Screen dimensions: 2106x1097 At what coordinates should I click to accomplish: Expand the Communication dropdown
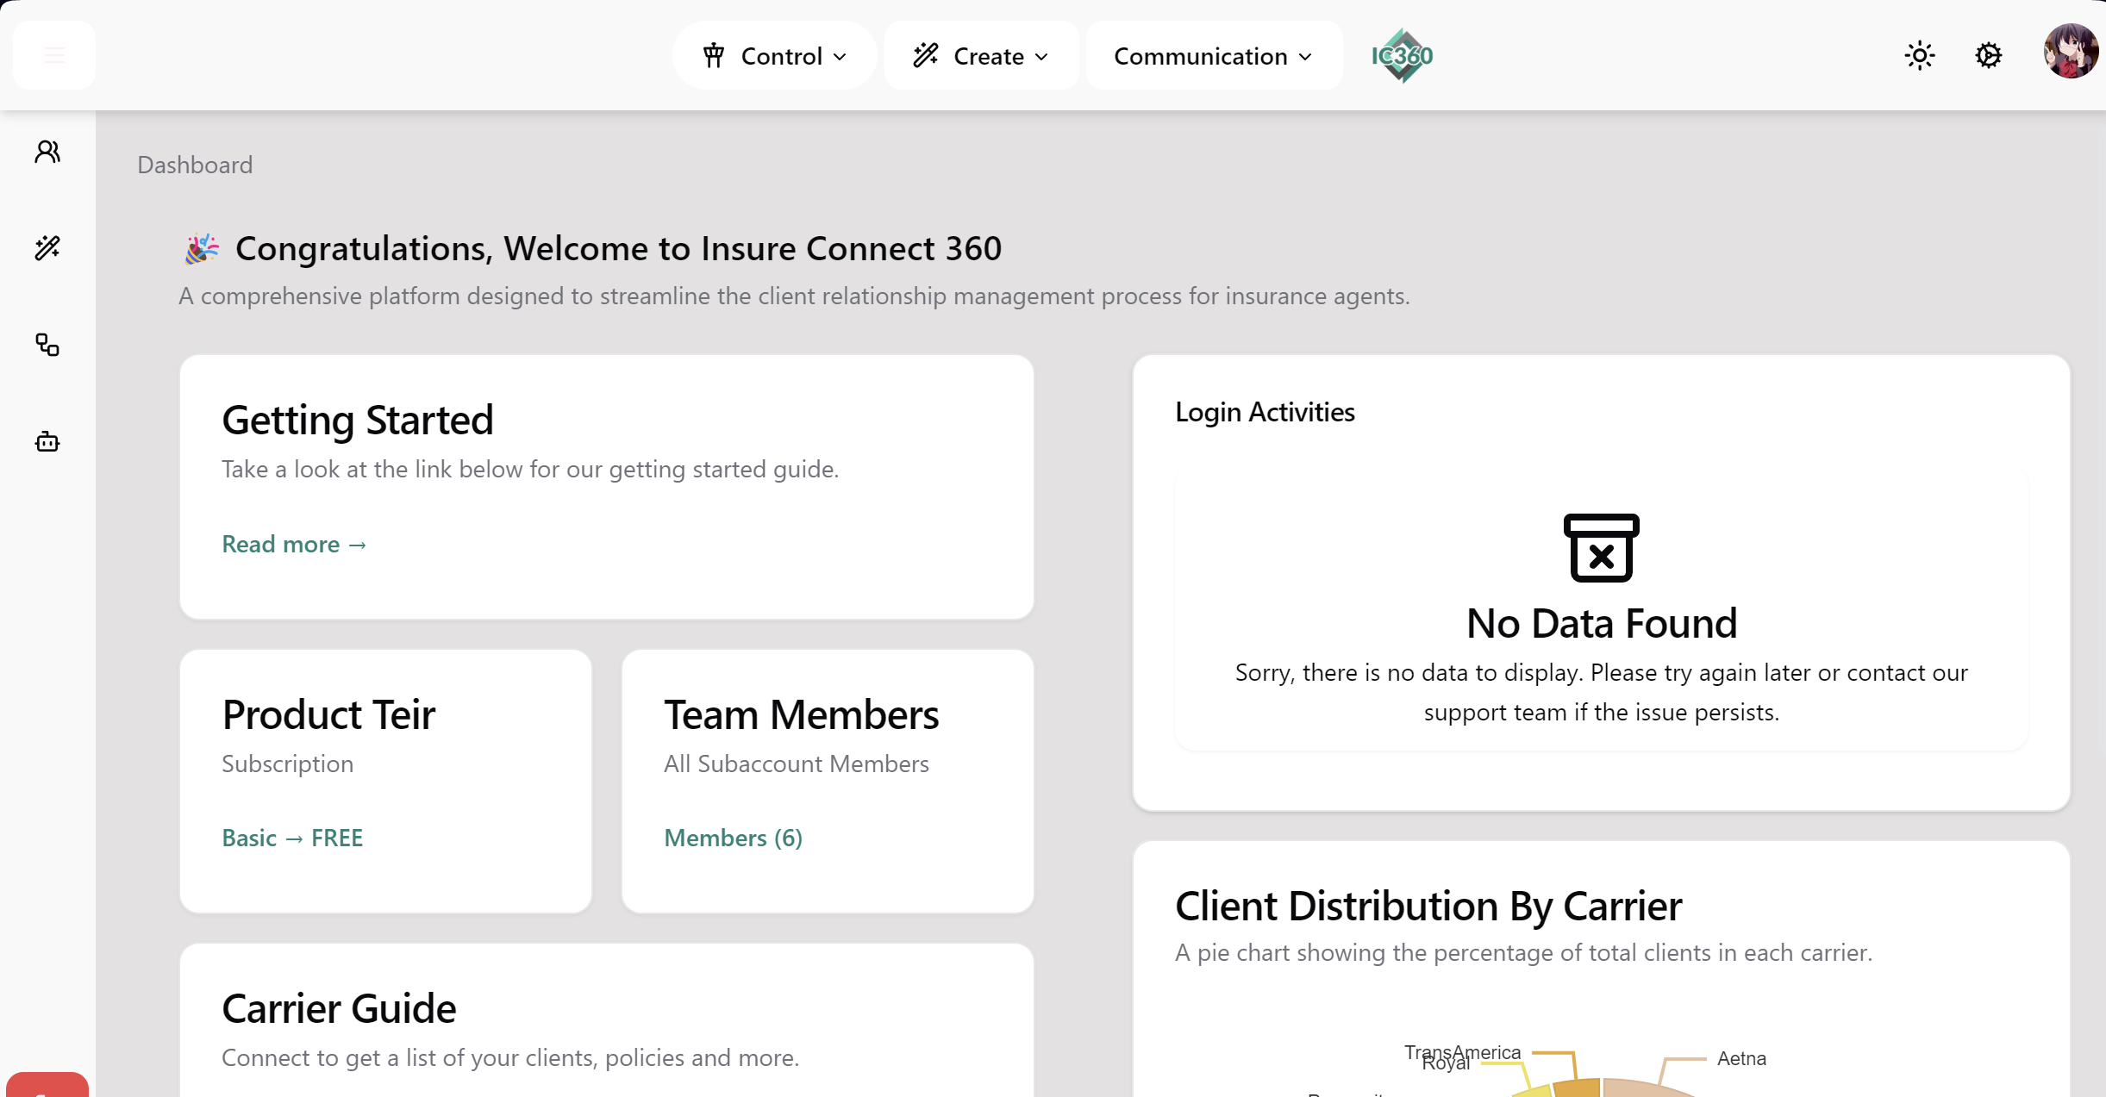(1214, 56)
